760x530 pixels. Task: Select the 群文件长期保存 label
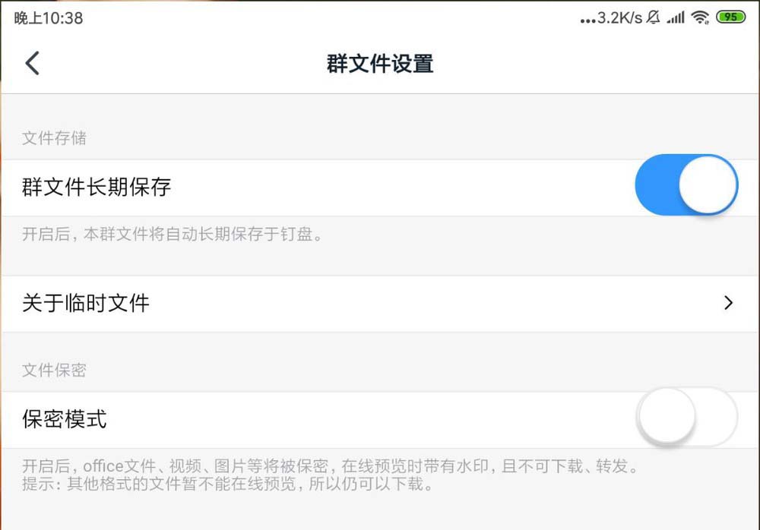click(x=97, y=187)
